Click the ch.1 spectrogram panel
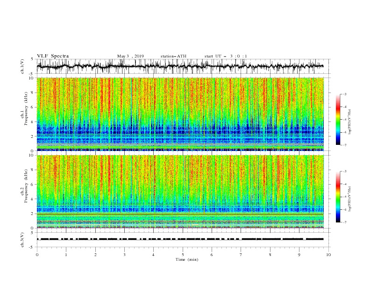Screen dimensions: 370x286 [180, 114]
